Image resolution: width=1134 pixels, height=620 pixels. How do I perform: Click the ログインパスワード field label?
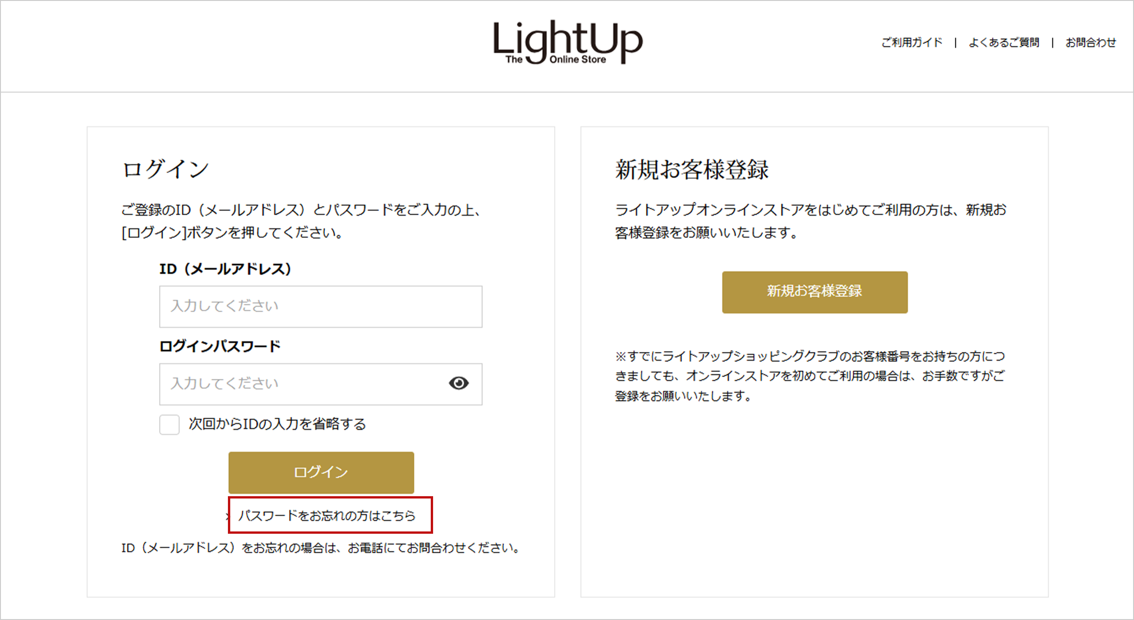(220, 346)
